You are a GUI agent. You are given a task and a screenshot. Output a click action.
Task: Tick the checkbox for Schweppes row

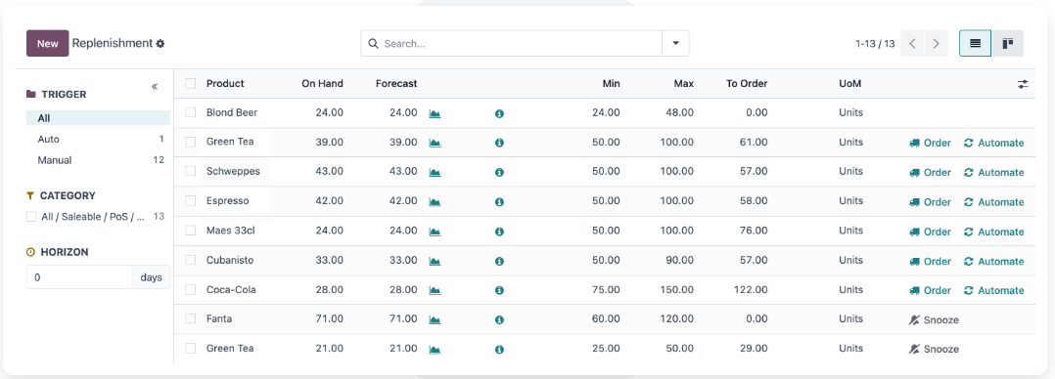[191, 171]
